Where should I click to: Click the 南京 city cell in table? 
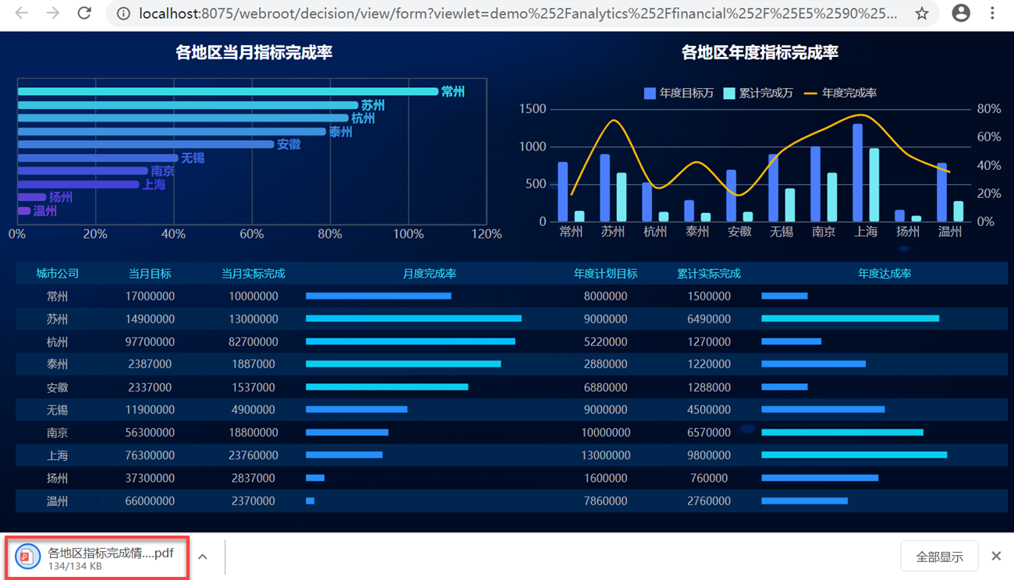57,433
